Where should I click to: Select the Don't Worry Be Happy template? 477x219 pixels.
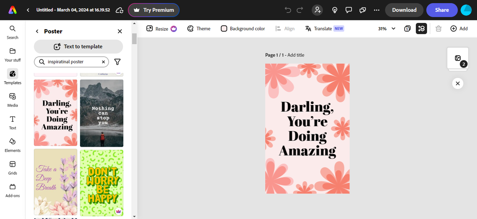pos(102,183)
